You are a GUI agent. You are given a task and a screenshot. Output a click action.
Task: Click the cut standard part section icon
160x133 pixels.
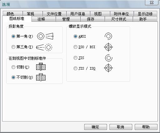point(41,66)
